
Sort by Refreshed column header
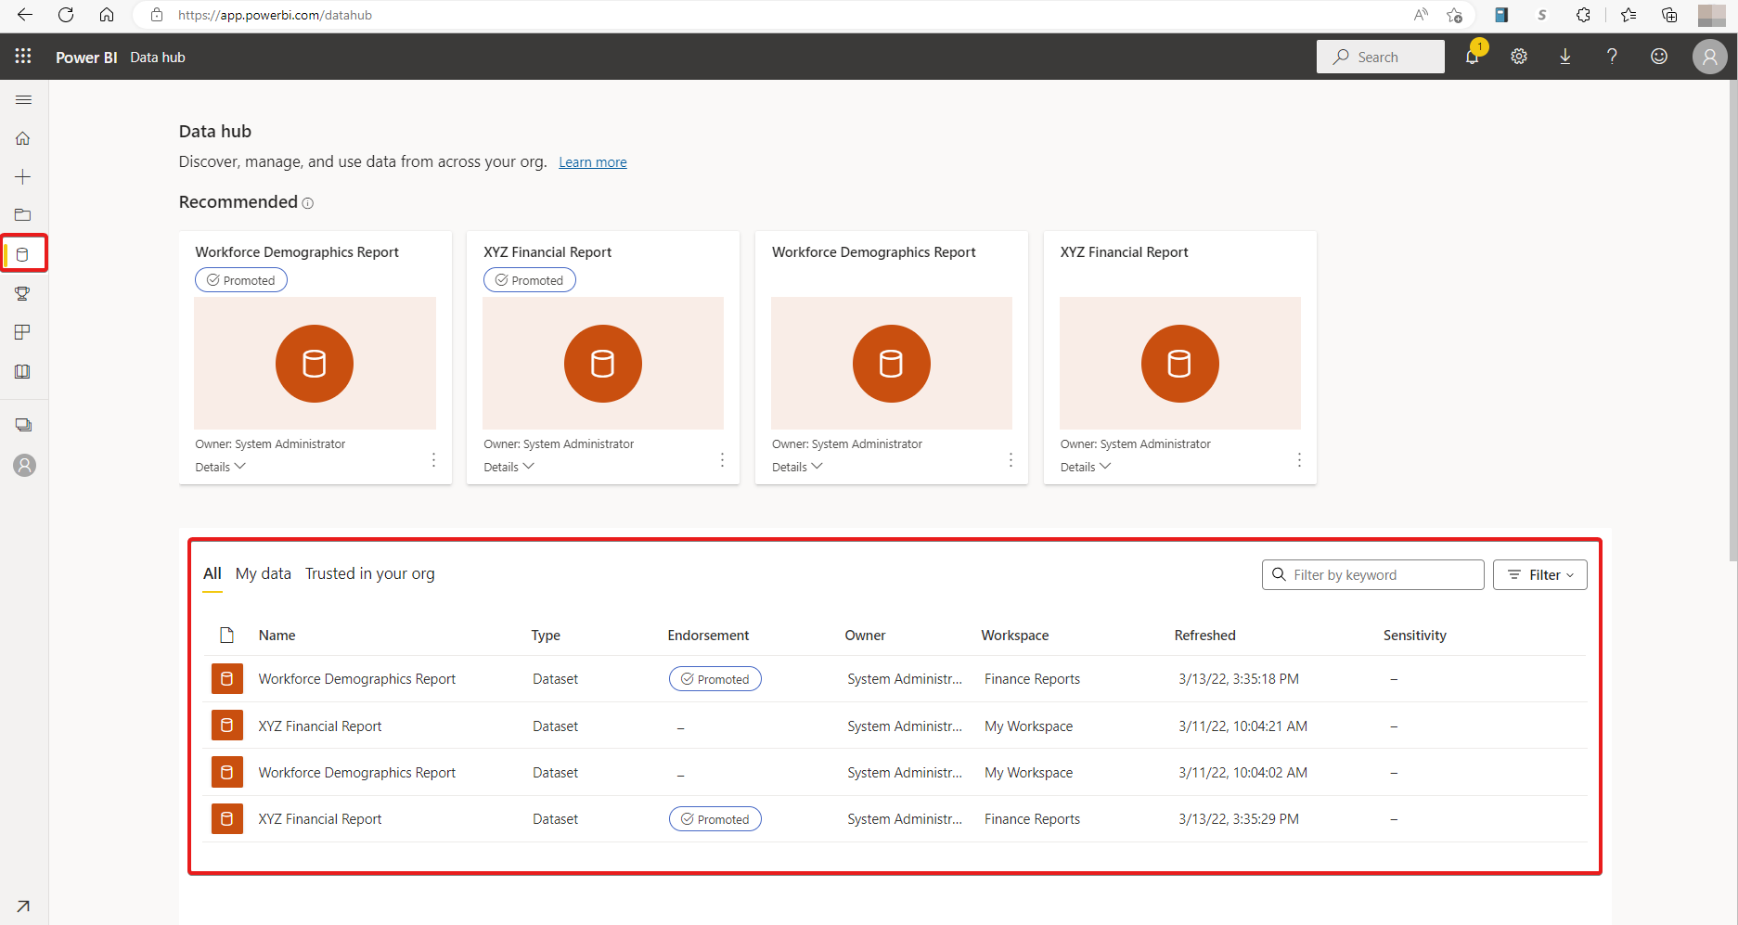pyautogui.click(x=1204, y=636)
